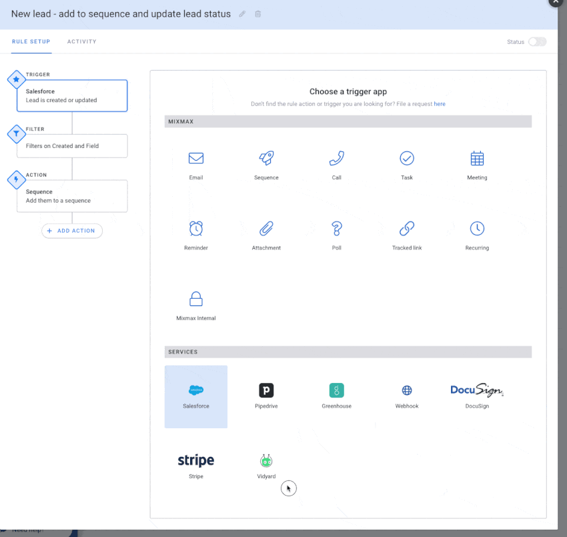Switch to the Activity tab

[x=81, y=41]
